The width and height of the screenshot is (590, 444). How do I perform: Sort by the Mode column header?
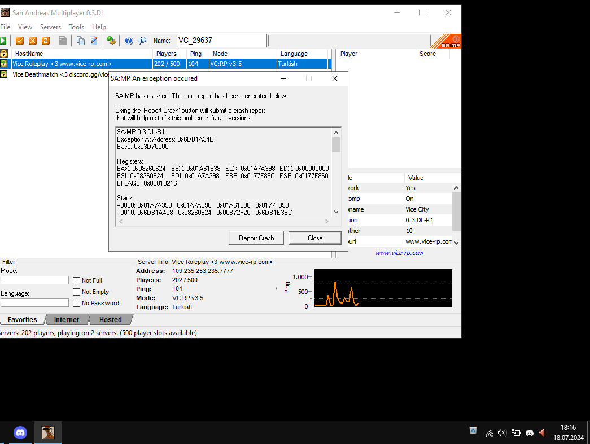[x=243, y=54]
